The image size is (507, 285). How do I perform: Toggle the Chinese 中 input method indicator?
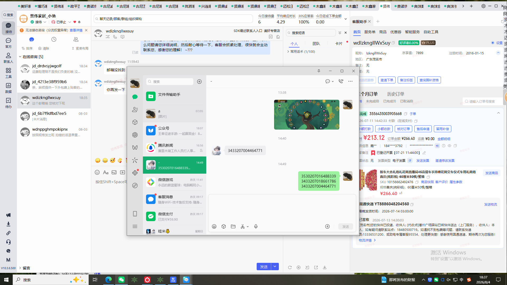[x=462, y=280]
